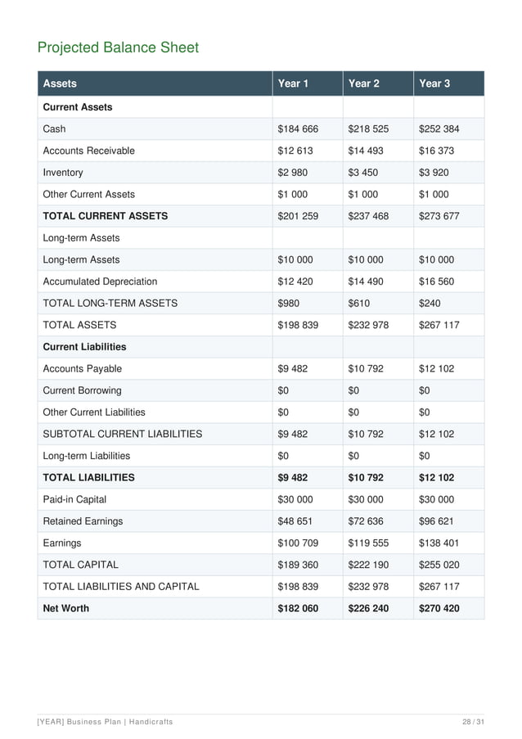The height and width of the screenshot is (739, 522).
Task: Click the Projected Balance Sheet heading
Action: 119,47
